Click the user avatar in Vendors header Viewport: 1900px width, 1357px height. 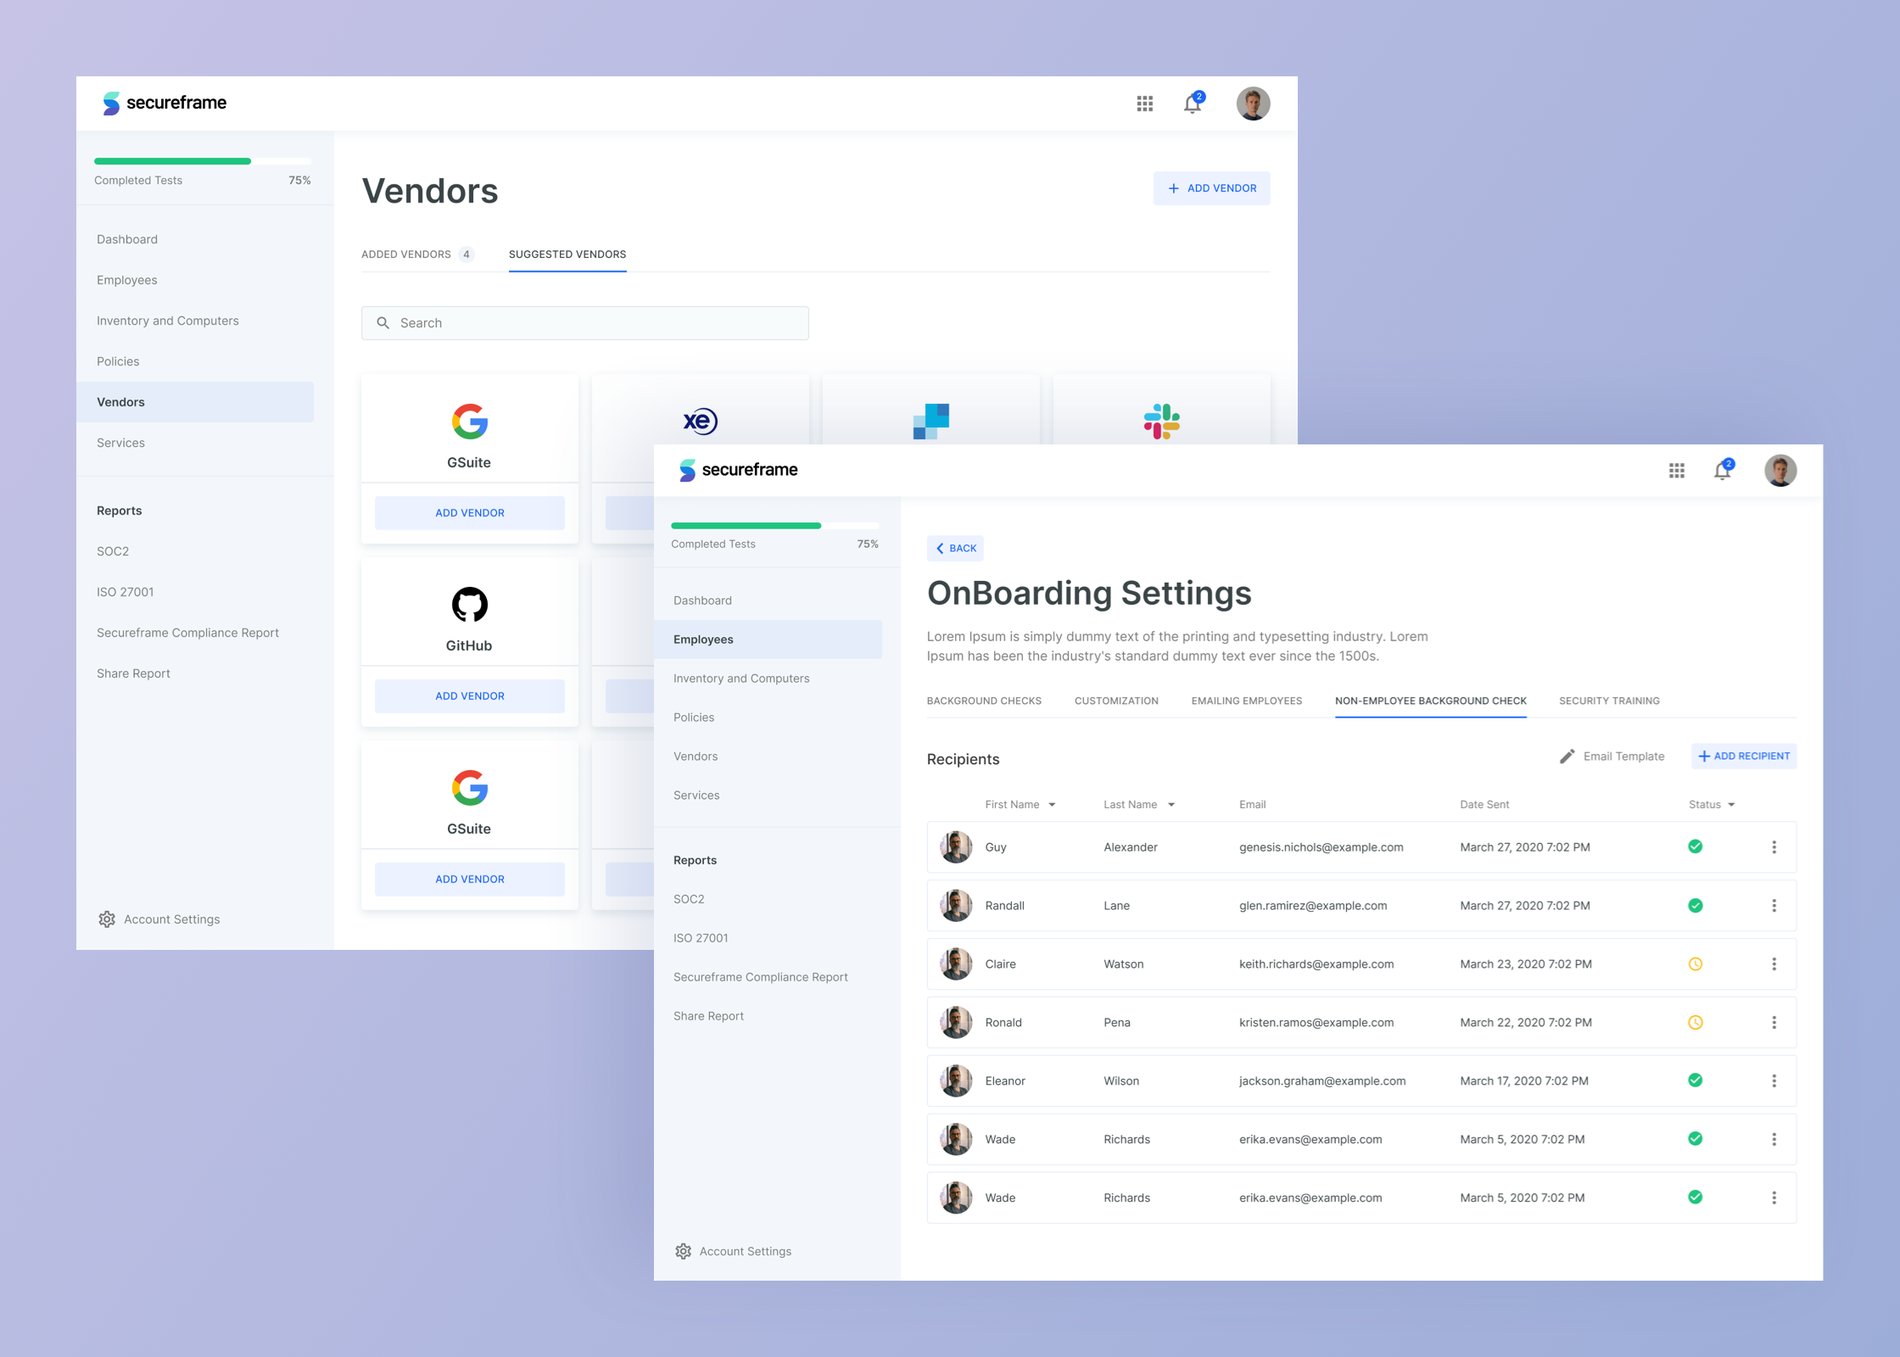pyautogui.click(x=1252, y=103)
